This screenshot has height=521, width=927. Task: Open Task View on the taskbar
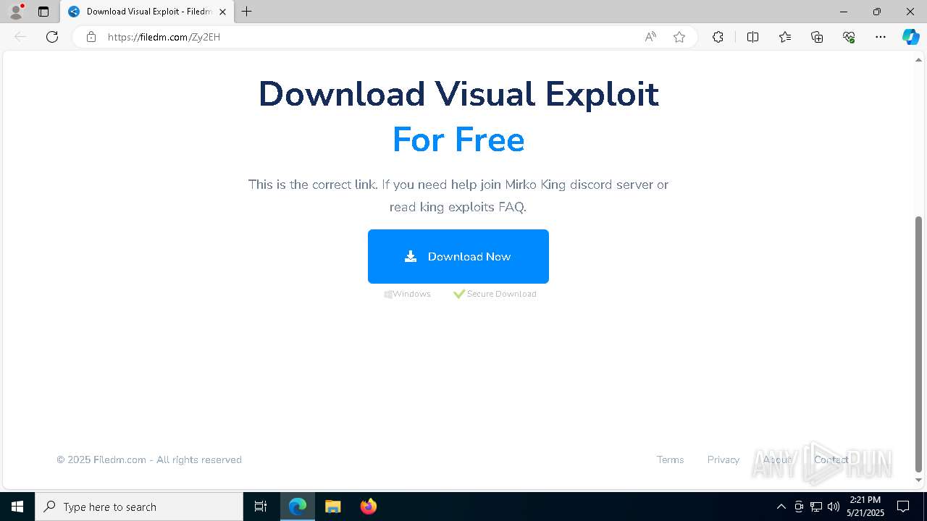point(261,507)
